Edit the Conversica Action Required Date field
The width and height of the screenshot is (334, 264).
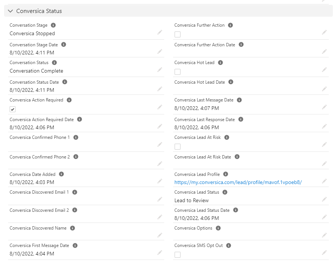pos(160,126)
